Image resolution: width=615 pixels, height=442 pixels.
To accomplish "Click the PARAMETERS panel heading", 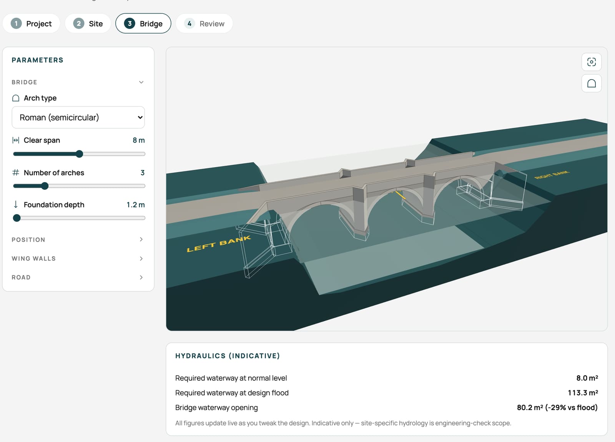I will tap(37, 60).
